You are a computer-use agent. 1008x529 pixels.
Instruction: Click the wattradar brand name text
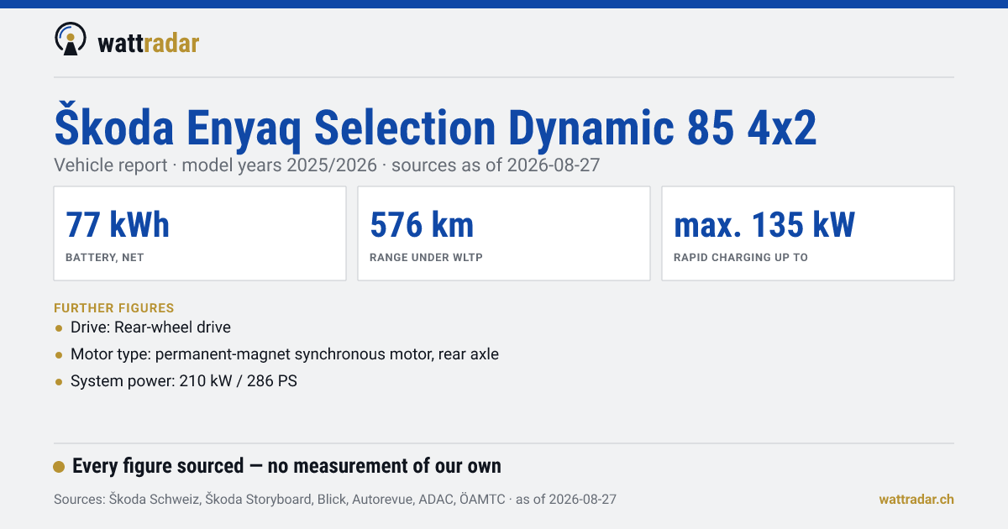(x=149, y=43)
